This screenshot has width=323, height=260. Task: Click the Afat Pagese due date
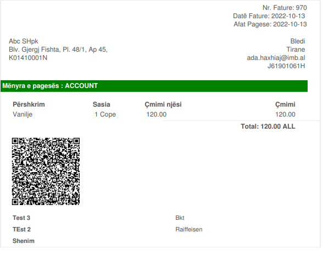pos(270,24)
